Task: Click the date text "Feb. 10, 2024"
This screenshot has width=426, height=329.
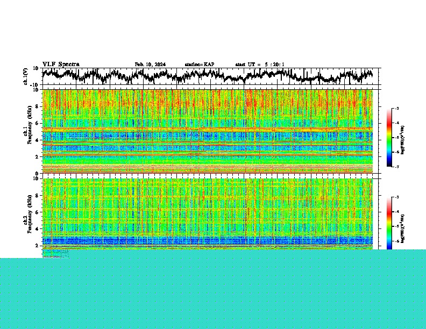Action: pos(150,65)
